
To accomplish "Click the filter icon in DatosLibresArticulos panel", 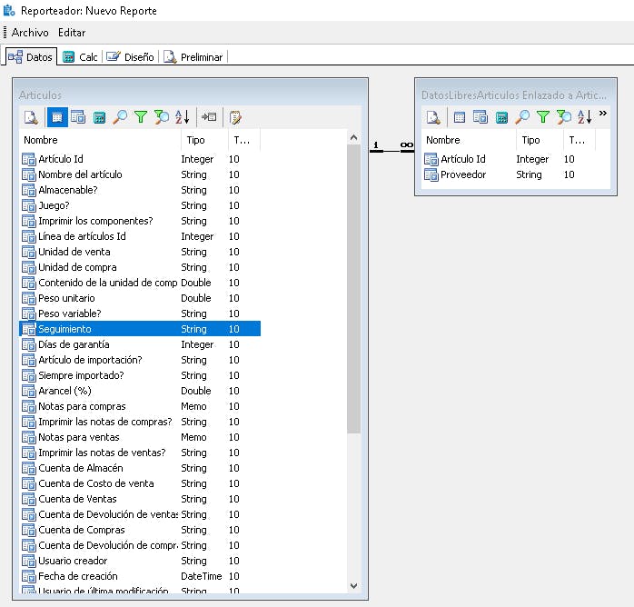I will (542, 117).
